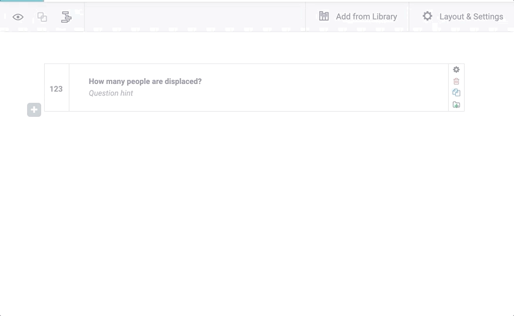The width and height of the screenshot is (514, 316).
Task: Click the 123 number type indicator
Action: (x=56, y=89)
